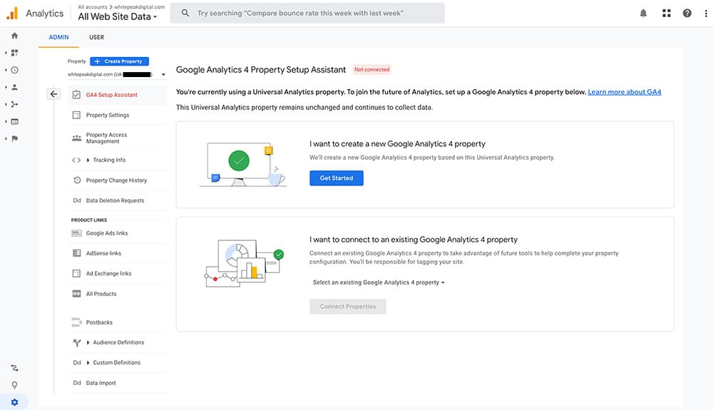Expand the Conversions sidebar arrow
This screenshot has height=410, width=713.
[x=6, y=138]
